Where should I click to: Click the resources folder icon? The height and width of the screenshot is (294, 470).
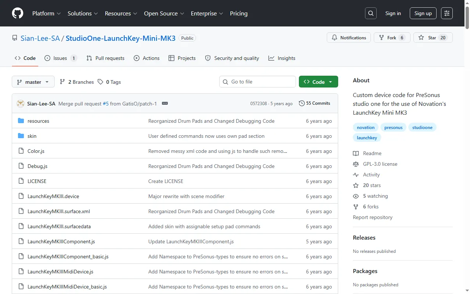pos(21,121)
